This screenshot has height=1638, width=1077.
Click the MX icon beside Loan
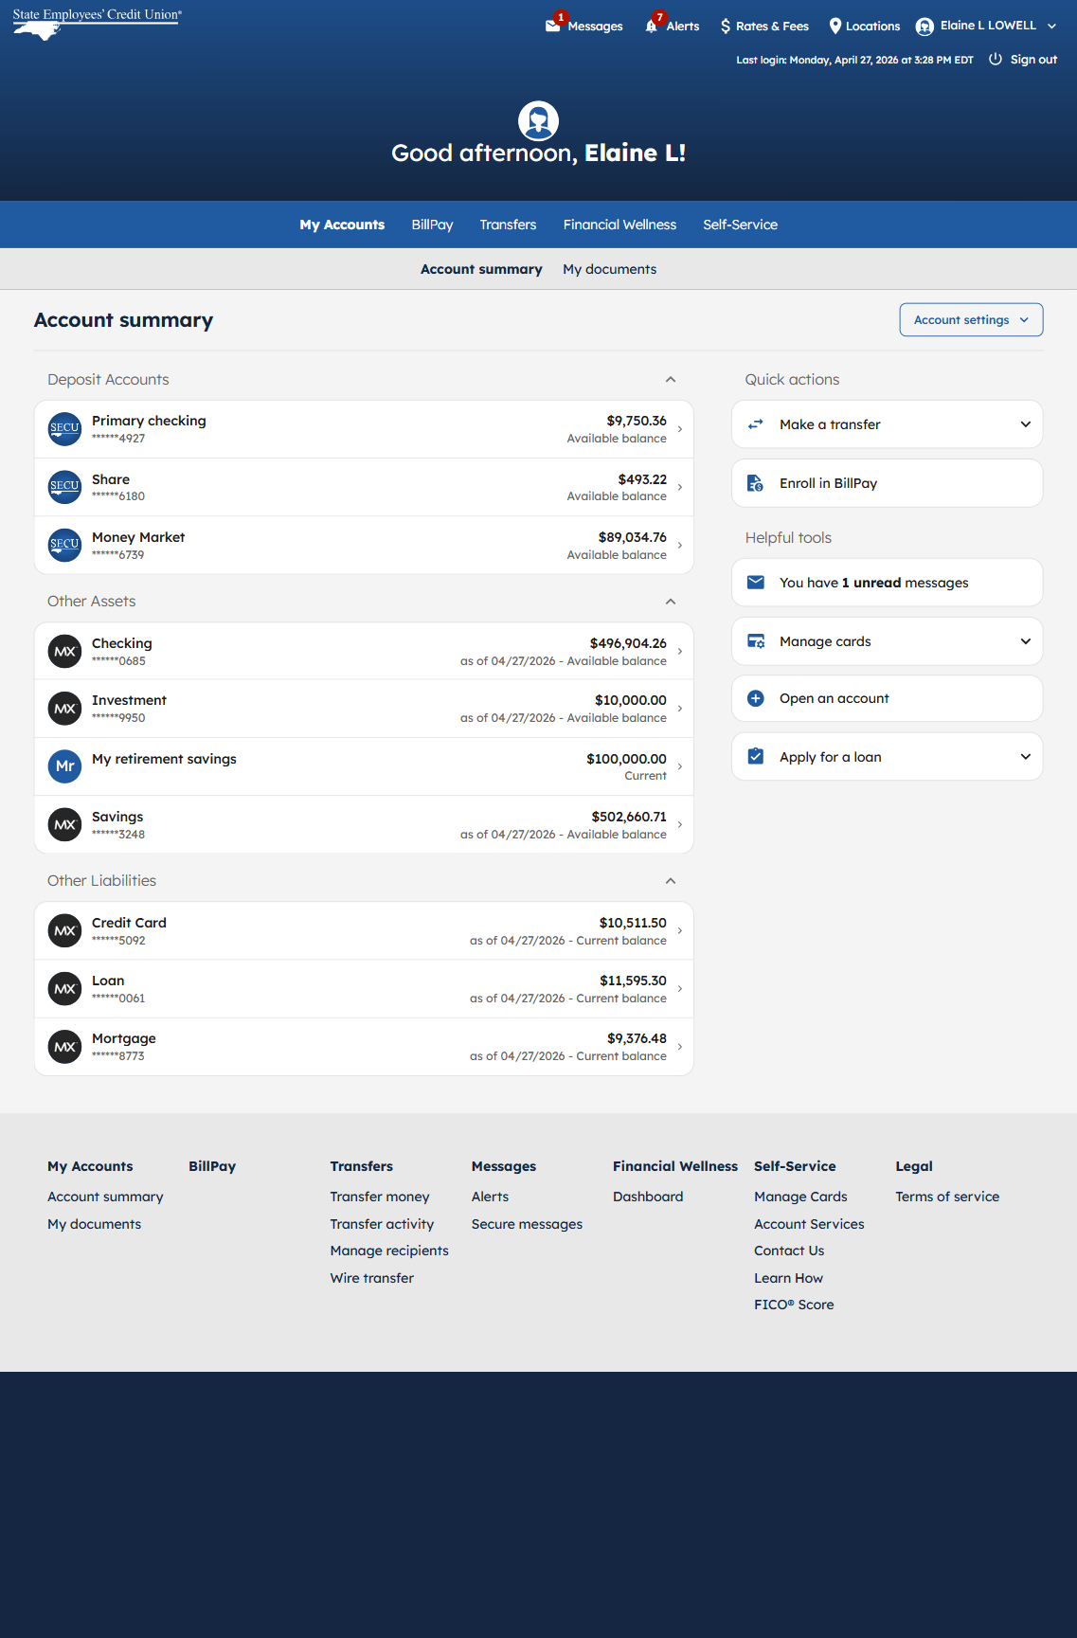pos(64,988)
